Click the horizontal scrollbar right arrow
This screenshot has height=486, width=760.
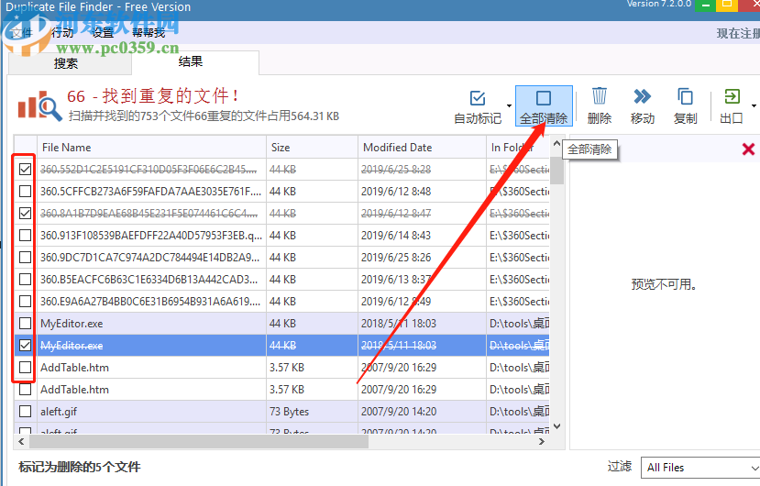[542, 441]
